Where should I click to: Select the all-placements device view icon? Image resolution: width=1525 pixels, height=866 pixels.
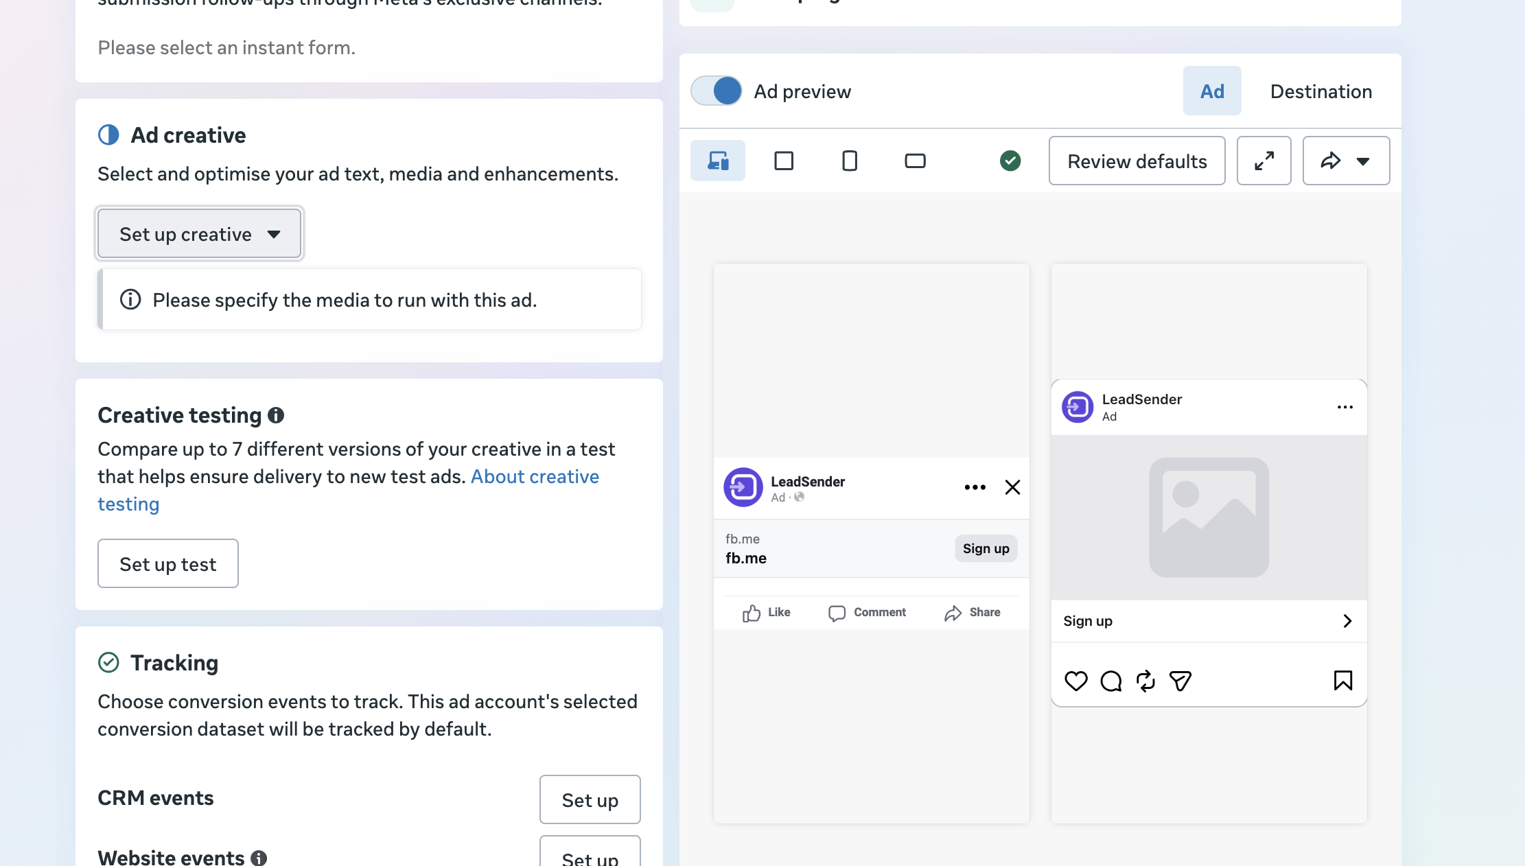click(718, 161)
